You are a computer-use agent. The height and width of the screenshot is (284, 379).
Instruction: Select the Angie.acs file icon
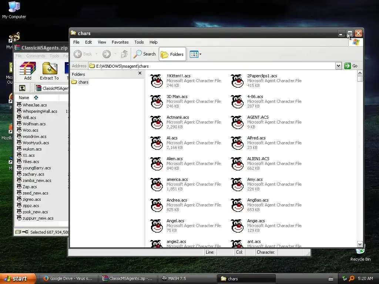(237, 226)
